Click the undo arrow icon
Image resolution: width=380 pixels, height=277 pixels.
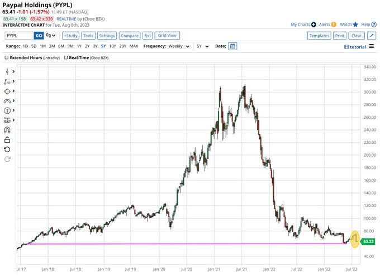(x=7, y=149)
